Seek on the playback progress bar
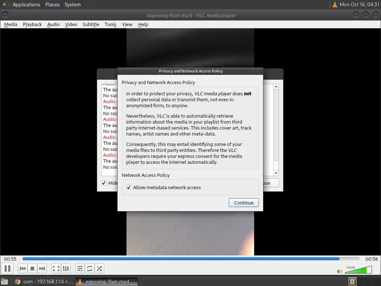The height and width of the screenshot is (286, 381). (x=191, y=259)
